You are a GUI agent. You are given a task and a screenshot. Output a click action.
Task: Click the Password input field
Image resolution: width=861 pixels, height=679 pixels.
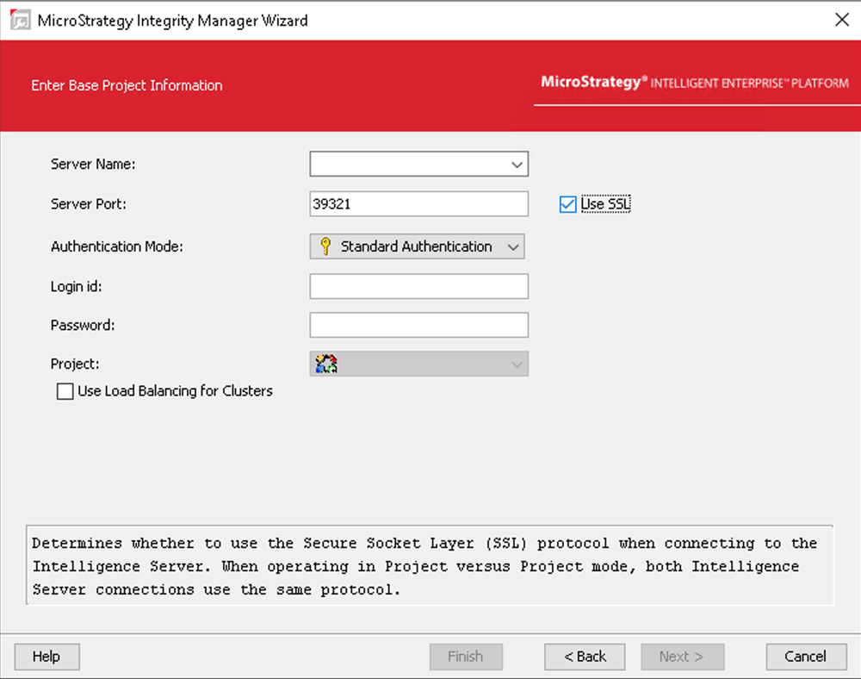point(418,325)
